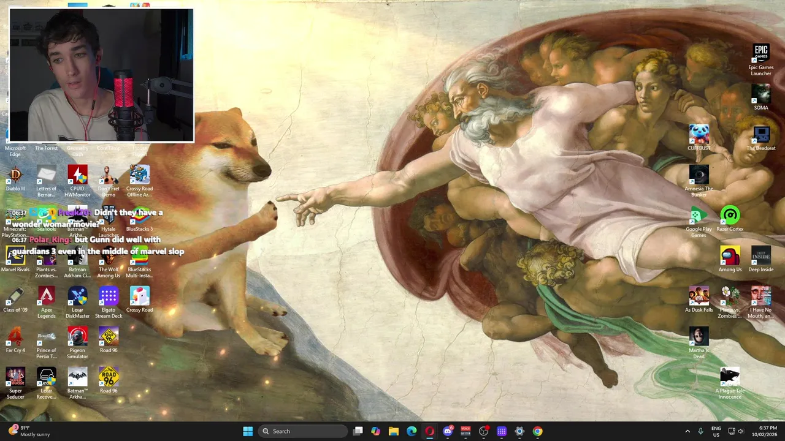Image resolution: width=785 pixels, height=441 pixels.
Task: Open the ENG US language switcher
Action: (716, 431)
